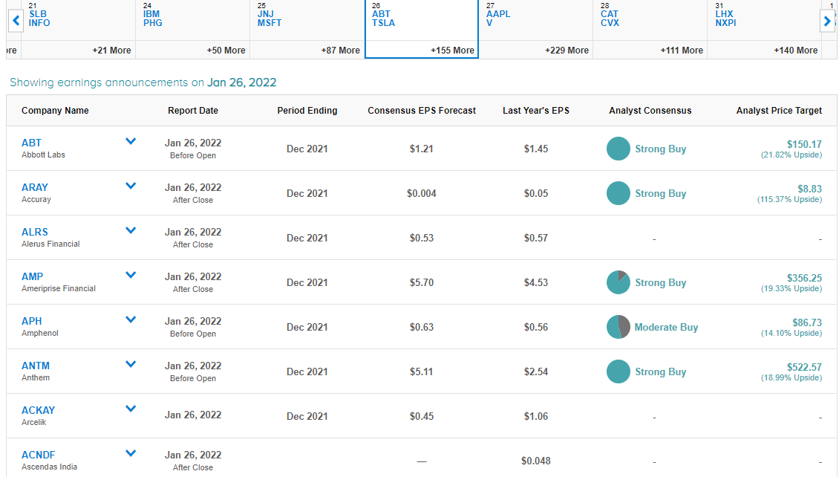The width and height of the screenshot is (839, 477).
Task: Expand the ABT Abbott Labs row
Action: point(131,141)
